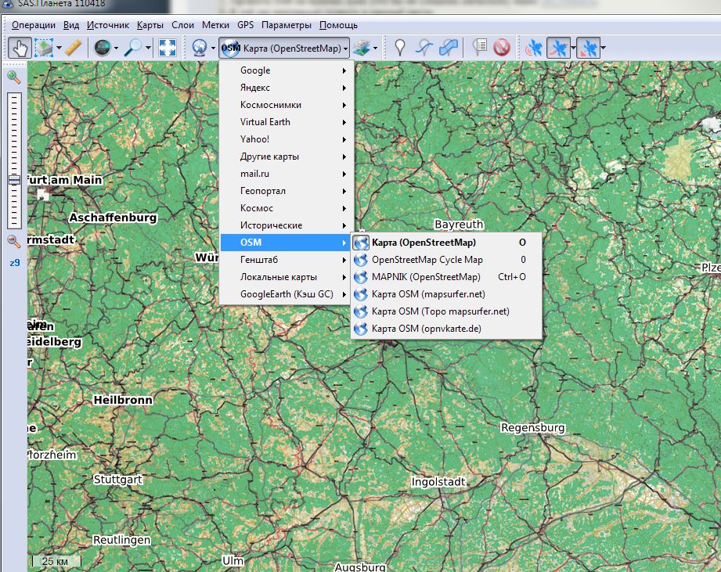This screenshot has height=572, width=721.
Task: Select the hand pan tool
Action: click(20, 48)
